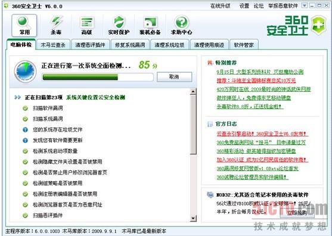Click the blue info icon beside 您的系统存在垃圾文件
This screenshot has width=332, height=236.
click(25, 129)
